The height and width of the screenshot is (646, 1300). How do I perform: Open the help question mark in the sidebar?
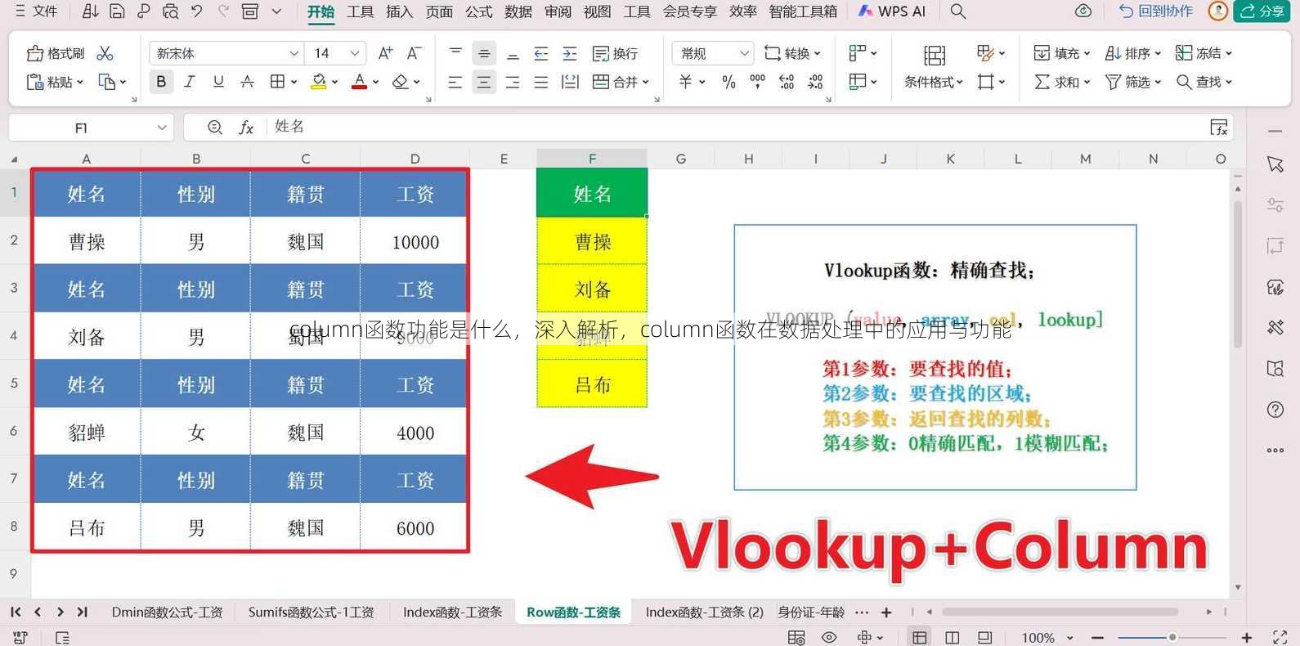click(x=1275, y=410)
